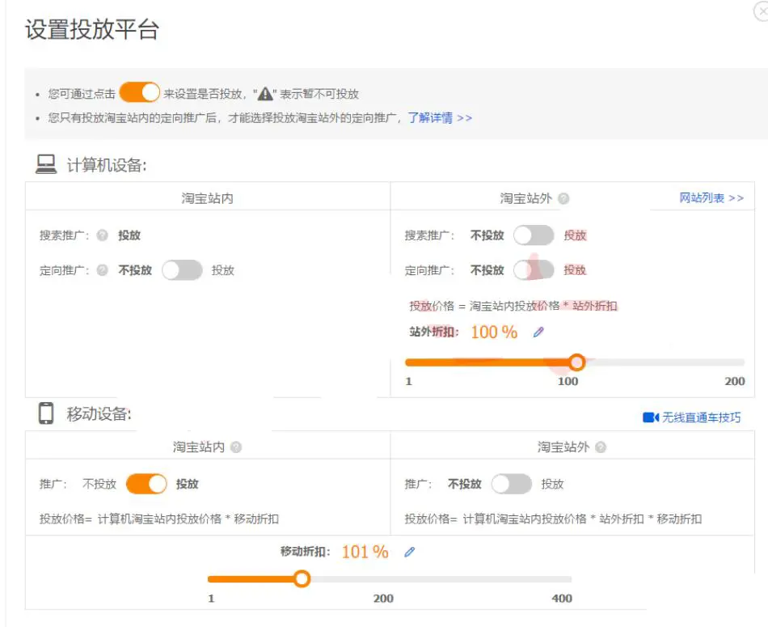Click the 投放价格 = 淘宝站内投放价格 * 站外折扣 formula
Viewport: 768px width, 627px height.
tap(513, 306)
